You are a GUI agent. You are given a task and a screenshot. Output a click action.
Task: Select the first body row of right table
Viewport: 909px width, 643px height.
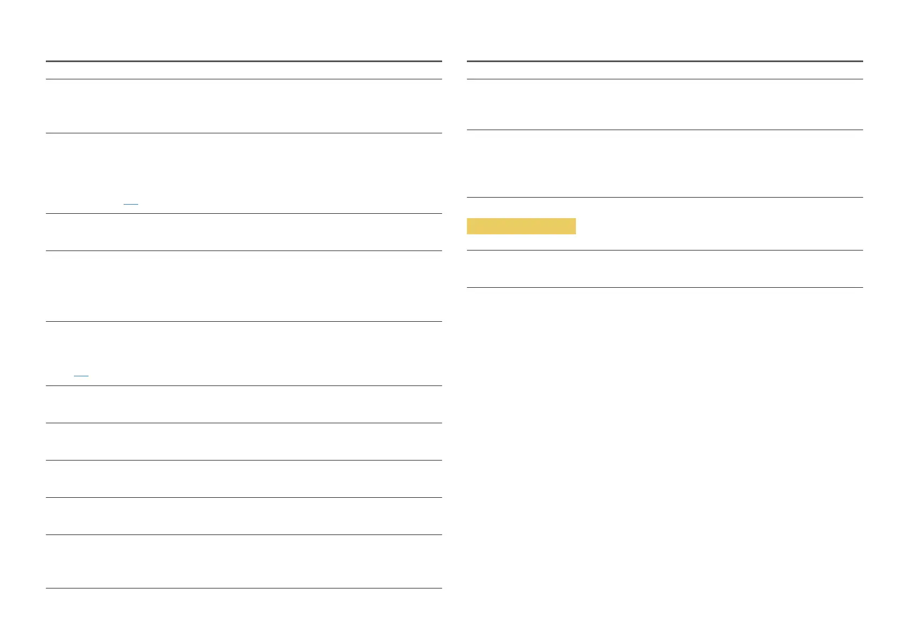pyautogui.click(x=664, y=104)
